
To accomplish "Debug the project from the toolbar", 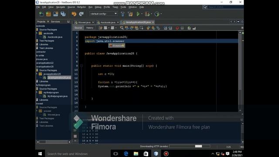I will 147,14.
